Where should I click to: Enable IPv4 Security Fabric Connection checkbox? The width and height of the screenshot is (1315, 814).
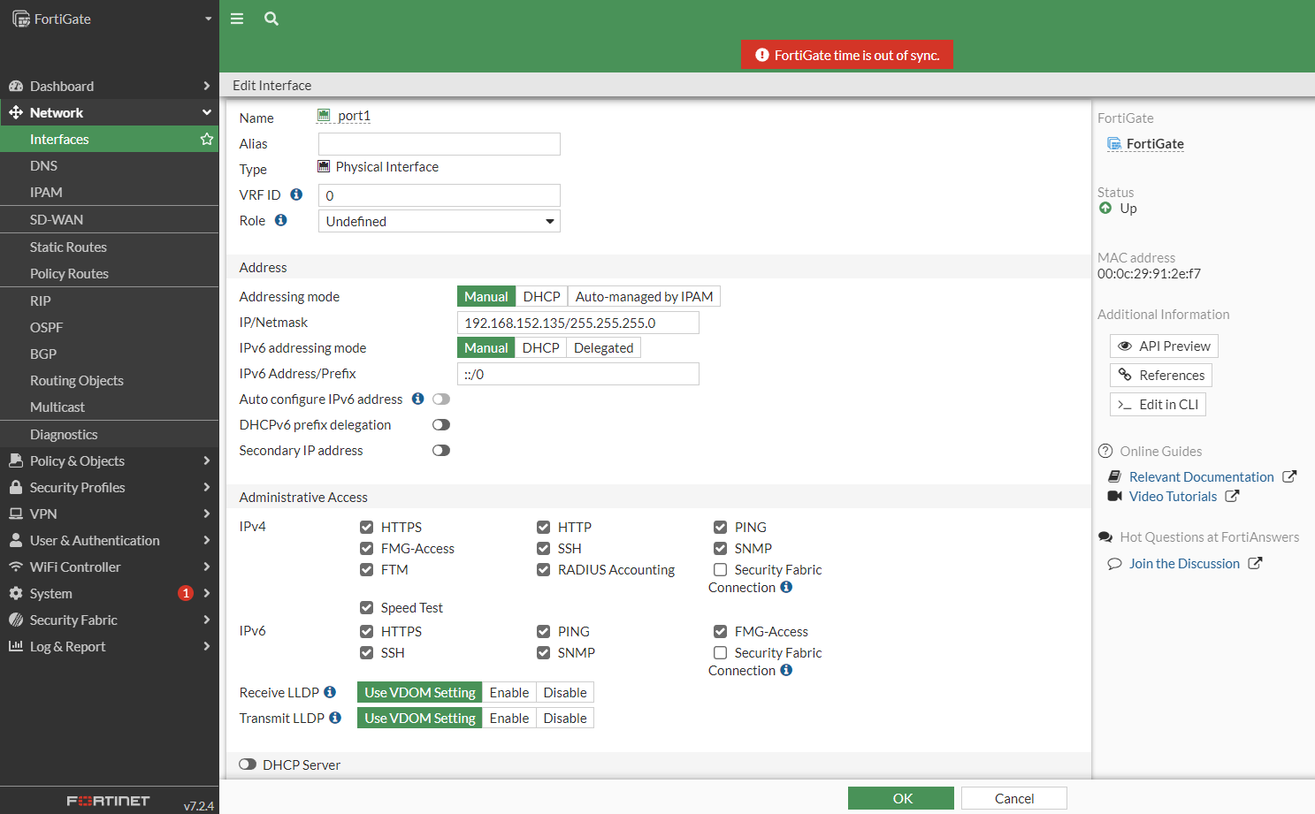tap(720, 569)
